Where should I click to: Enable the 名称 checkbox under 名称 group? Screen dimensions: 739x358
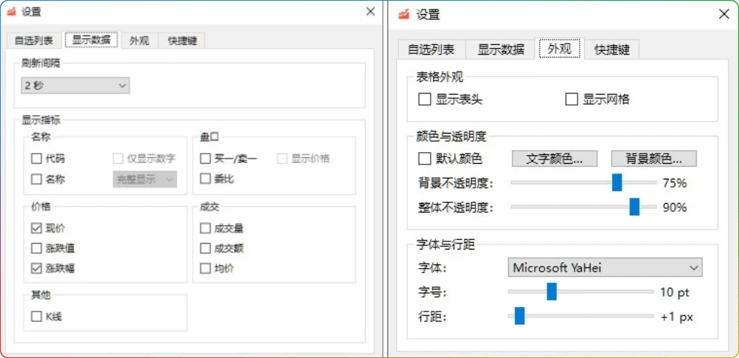[36, 179]
